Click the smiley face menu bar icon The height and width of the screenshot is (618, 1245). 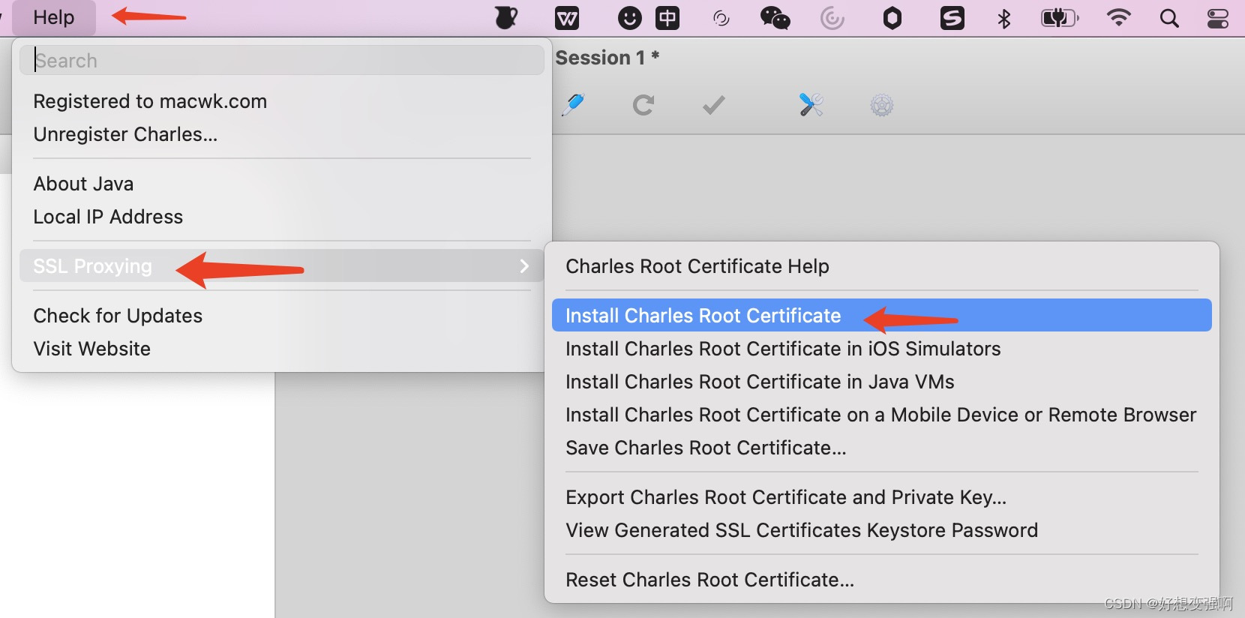(x=630, y=18)
